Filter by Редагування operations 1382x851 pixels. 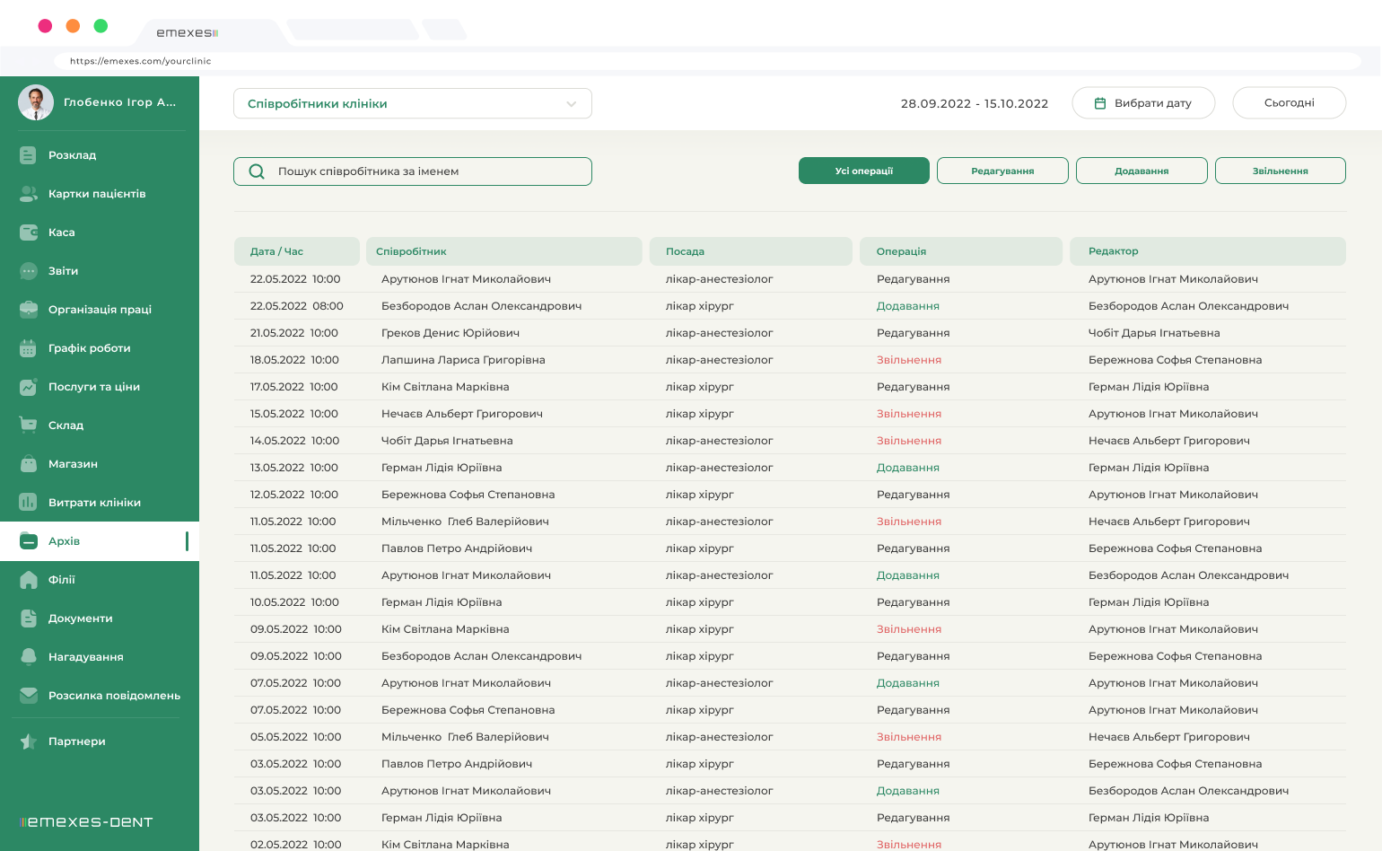[x=1002, y=171]
